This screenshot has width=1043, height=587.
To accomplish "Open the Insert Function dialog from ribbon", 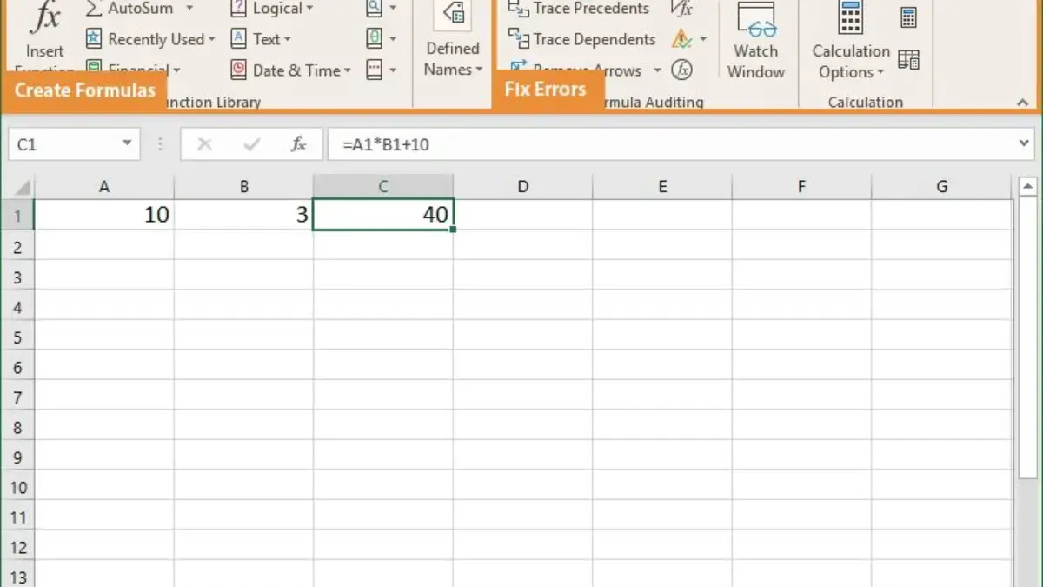I will tap(44, 35).
